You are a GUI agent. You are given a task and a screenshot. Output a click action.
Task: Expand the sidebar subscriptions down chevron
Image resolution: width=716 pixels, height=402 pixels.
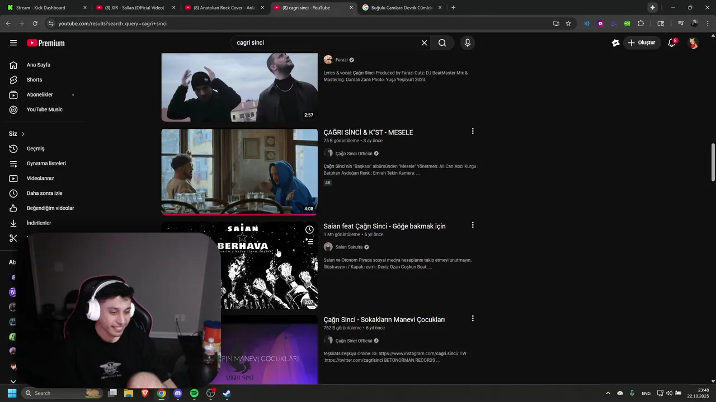coord(13,381)
